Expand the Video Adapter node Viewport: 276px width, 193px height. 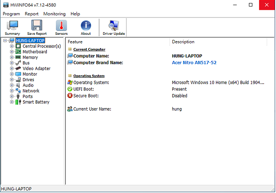click(x=12, y=69)
